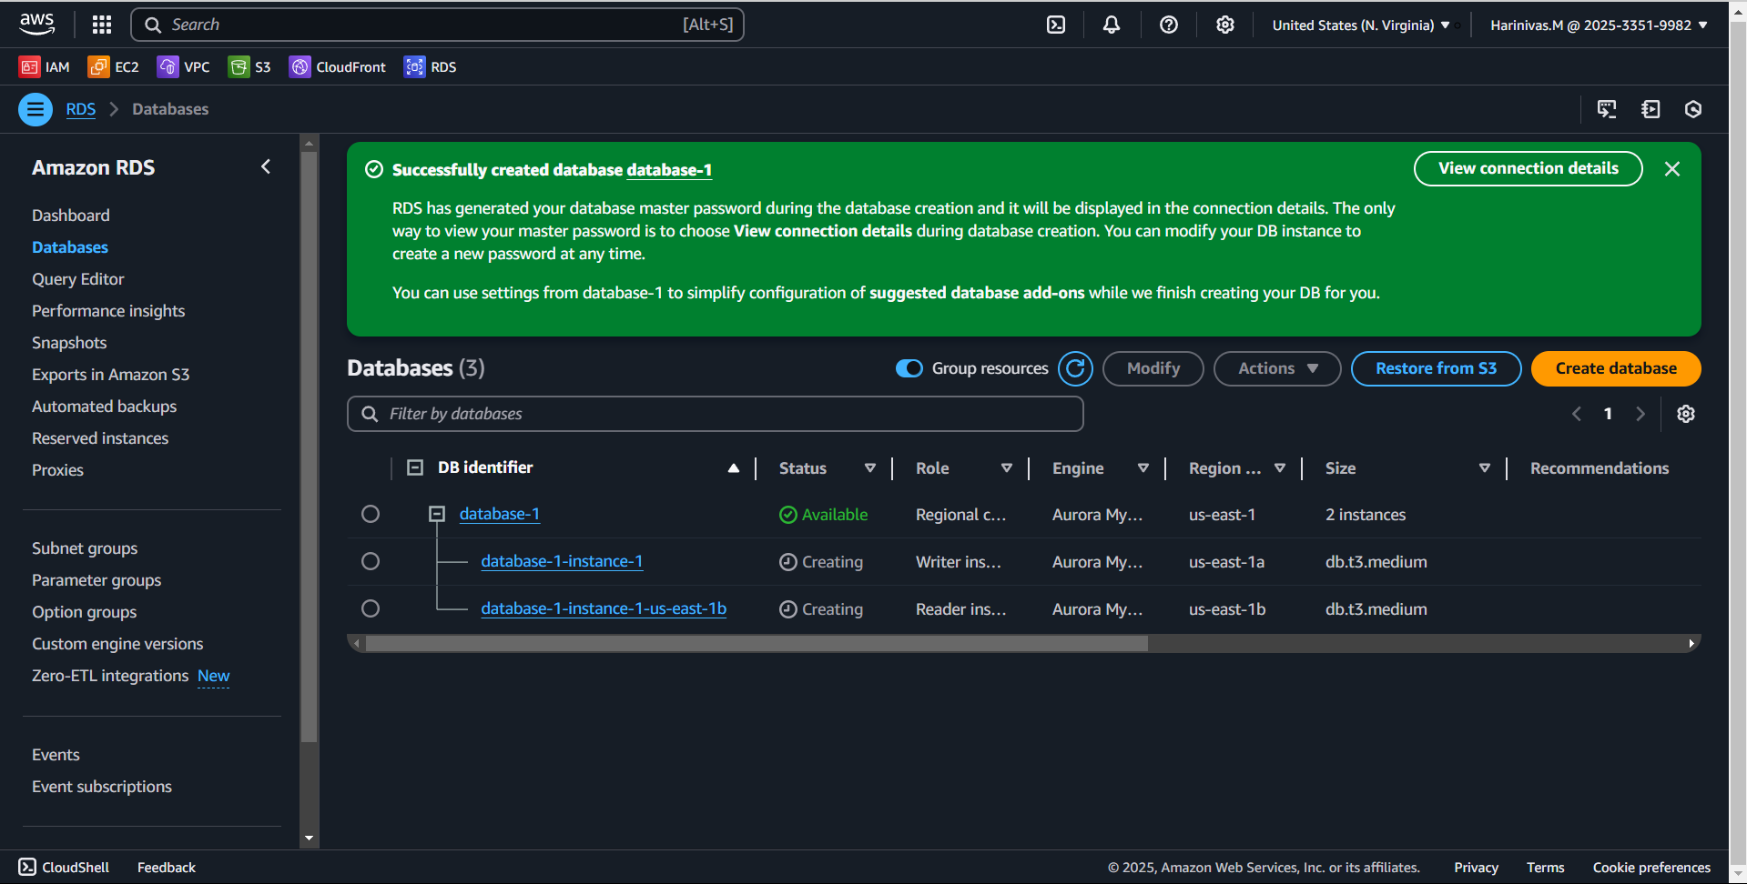Open the panel with arrow-in-box icon
Image resolution: width=1747 pixels, height=884 pixels.
[1651, 109]
